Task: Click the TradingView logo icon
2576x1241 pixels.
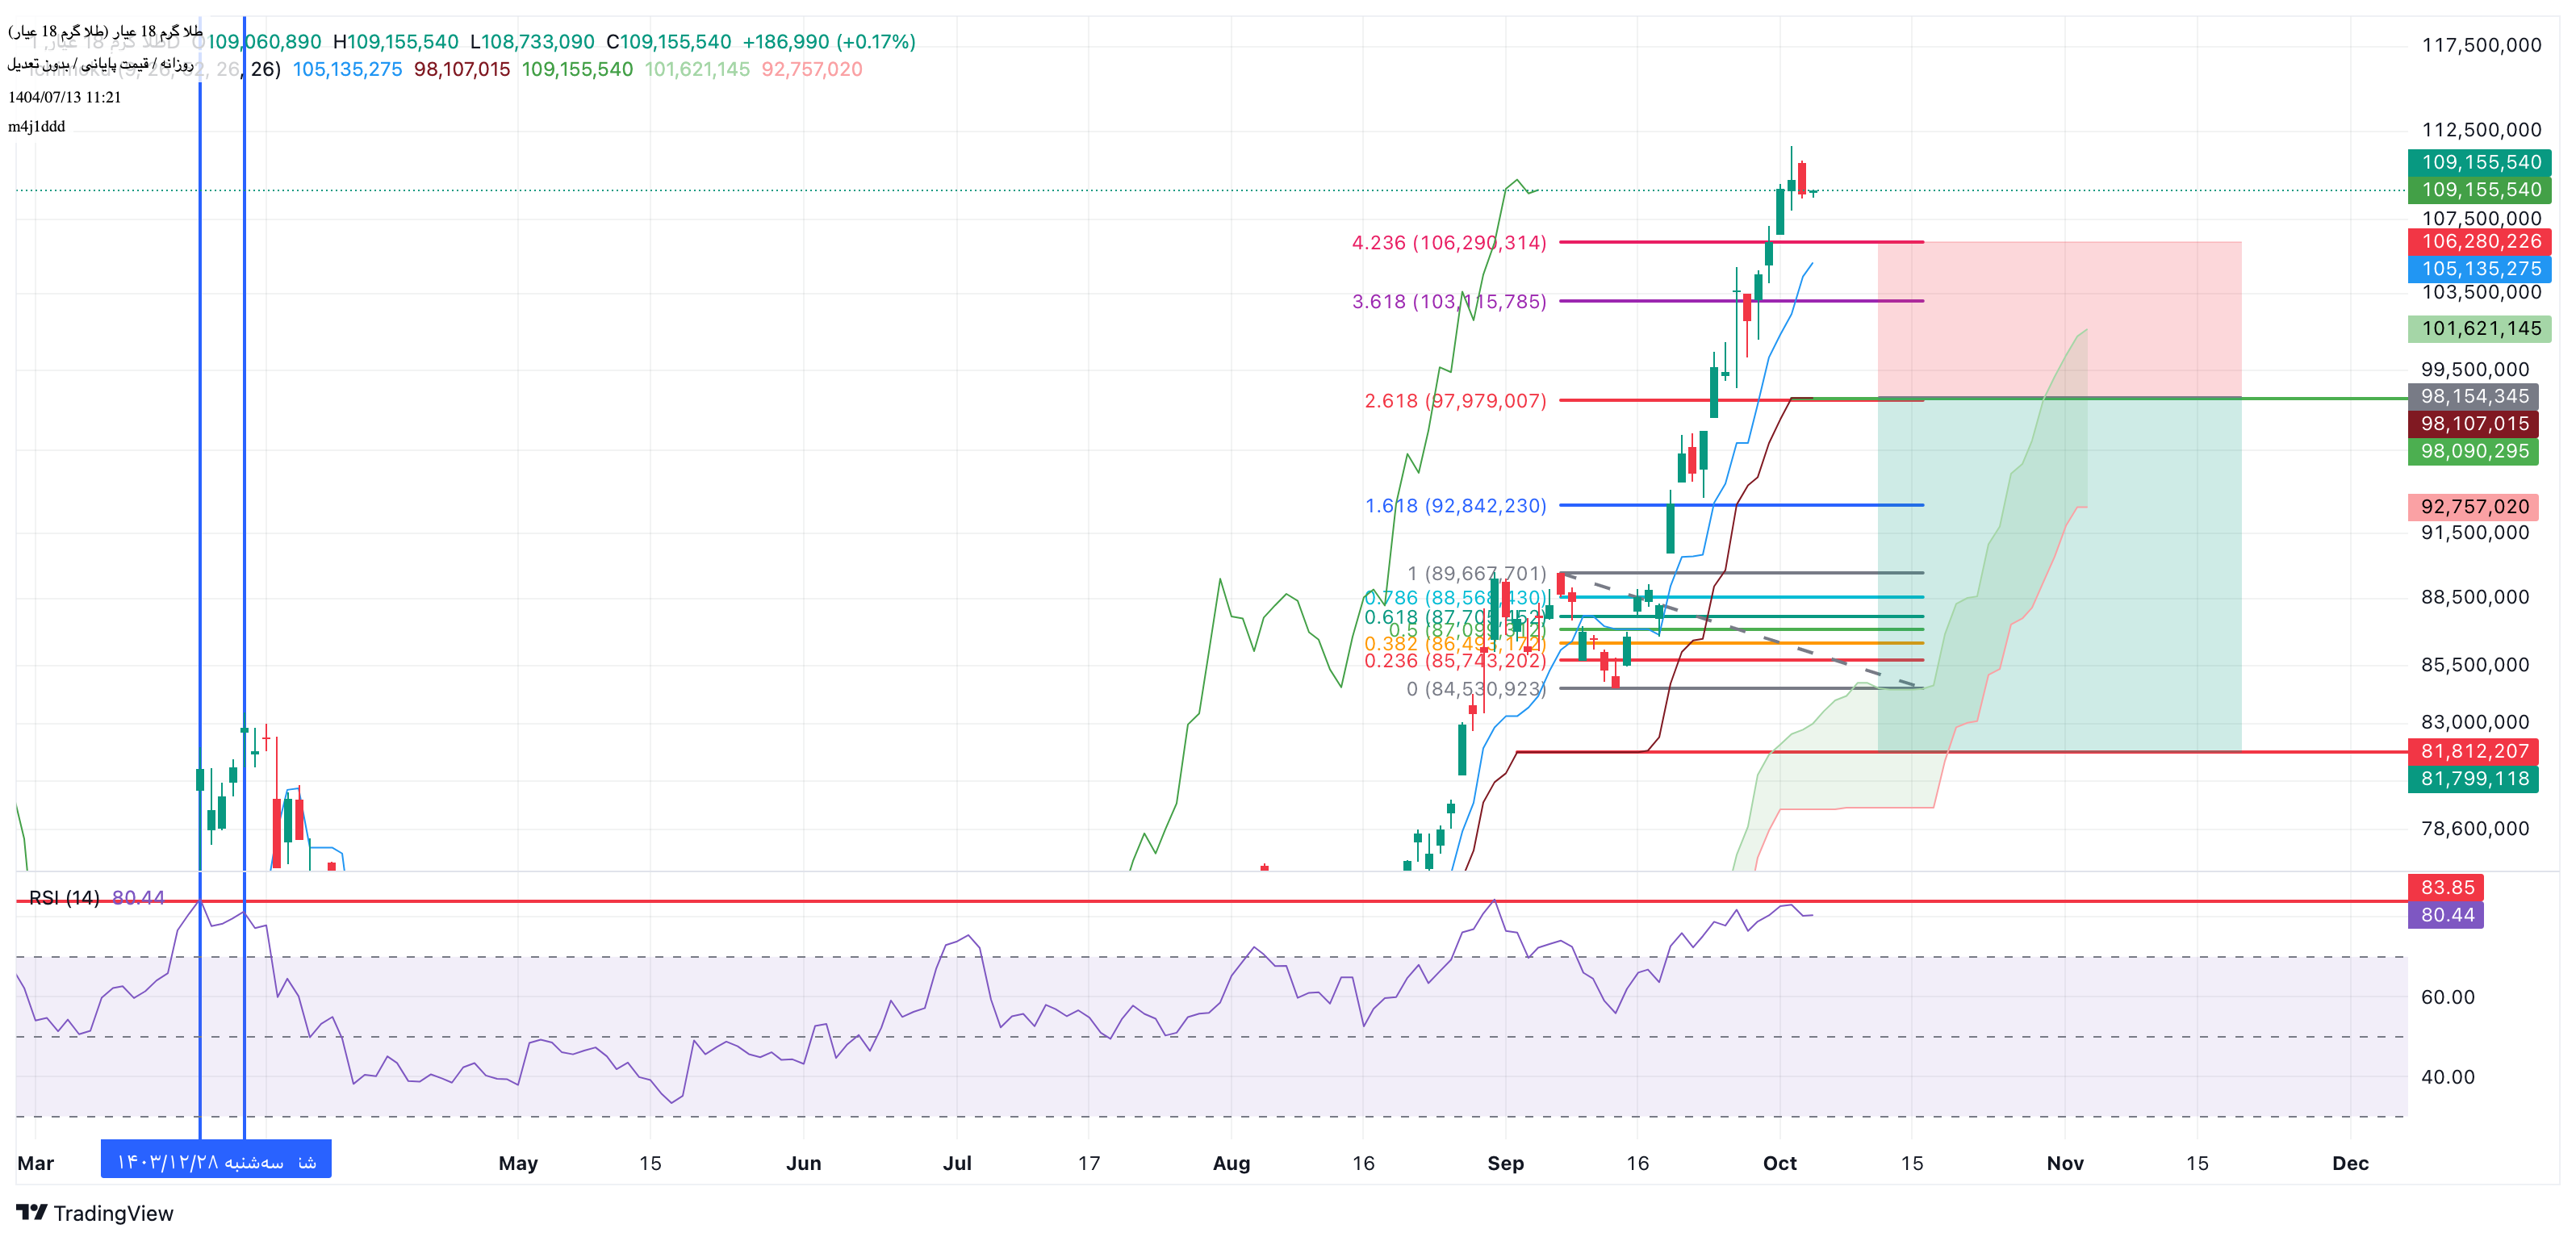Action: (31, 1212)
